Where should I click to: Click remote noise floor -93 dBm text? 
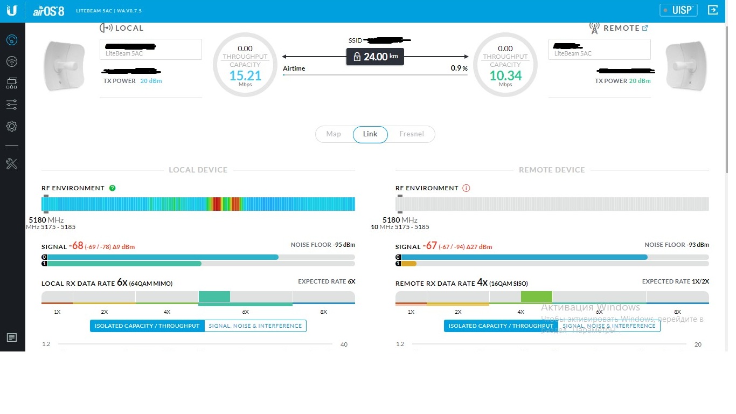677,245
